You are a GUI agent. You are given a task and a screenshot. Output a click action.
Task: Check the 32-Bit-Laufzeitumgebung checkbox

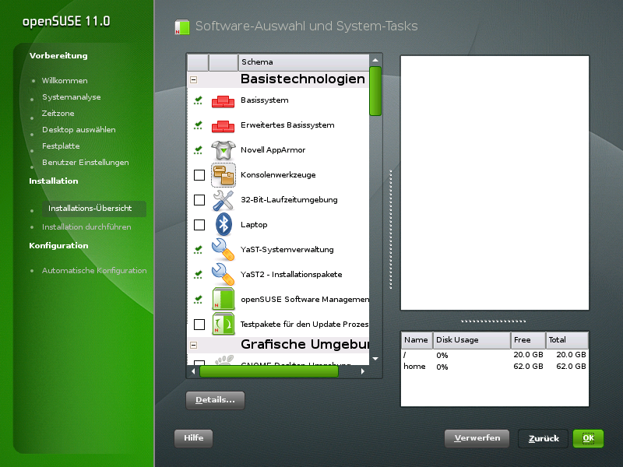pos(199,200)
